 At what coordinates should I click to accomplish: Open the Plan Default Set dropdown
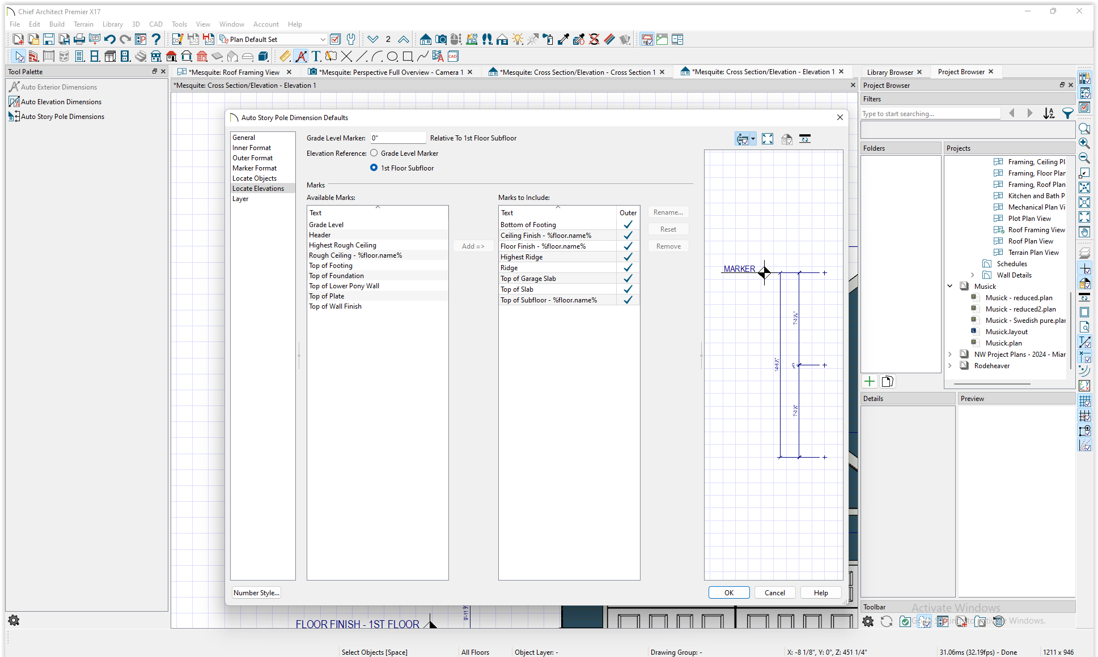tap(323, 39)
